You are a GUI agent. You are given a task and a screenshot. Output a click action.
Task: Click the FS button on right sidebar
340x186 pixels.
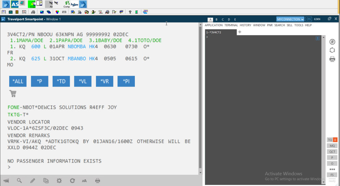pos(332,175)
